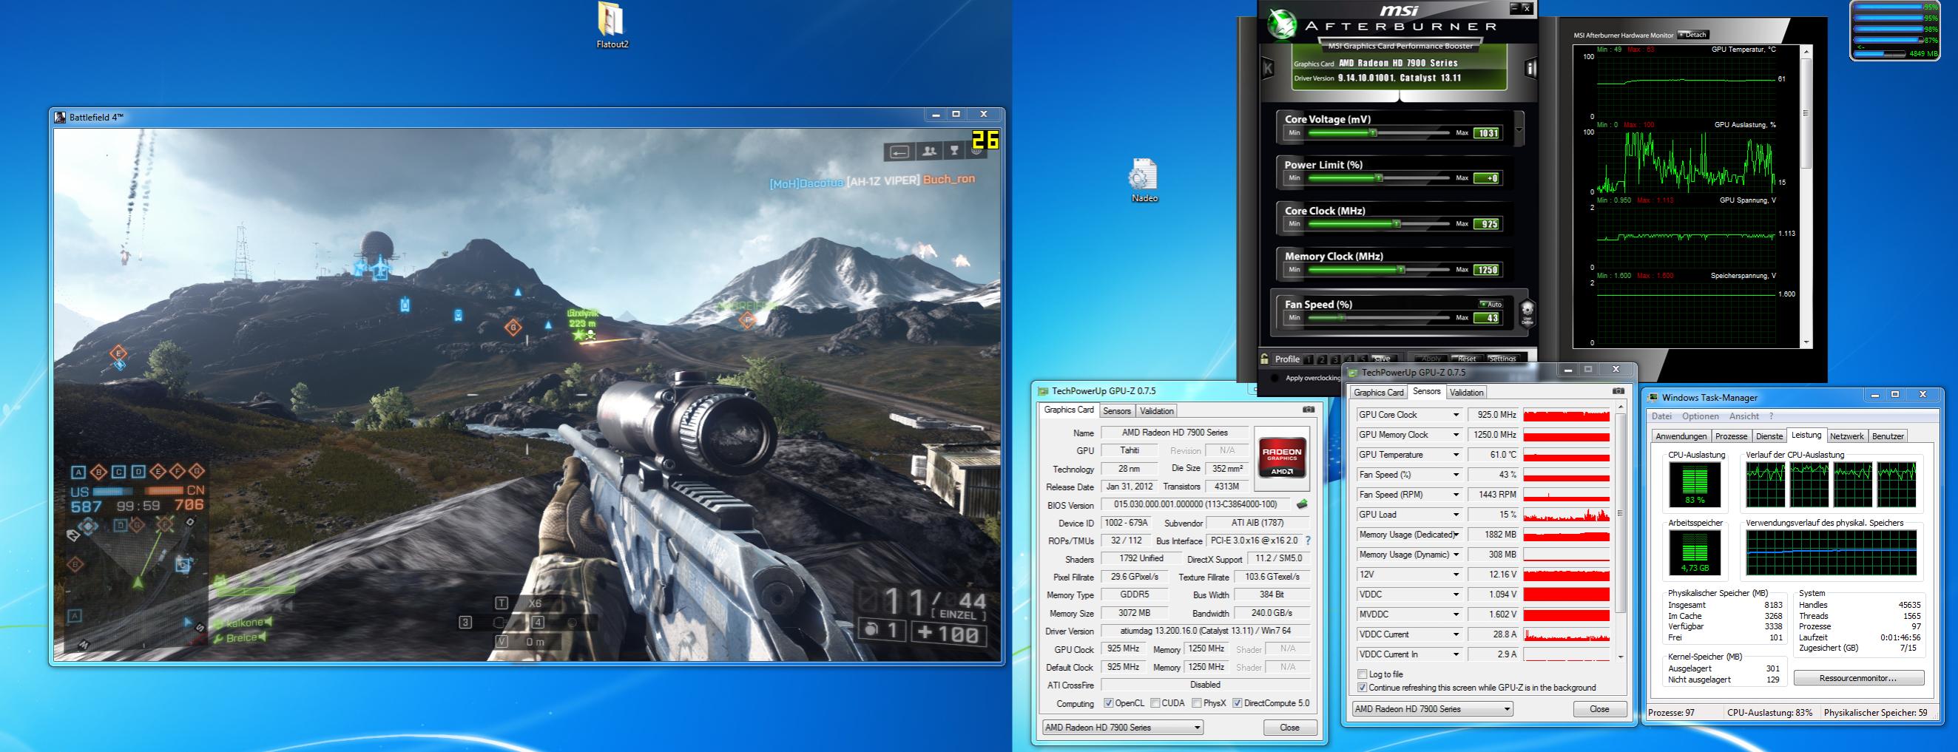Click the back arrow icon in Battlefield 4 HUD
Image resolution: width=1958 pixels, height=752 pixels.
coord(899,152)
